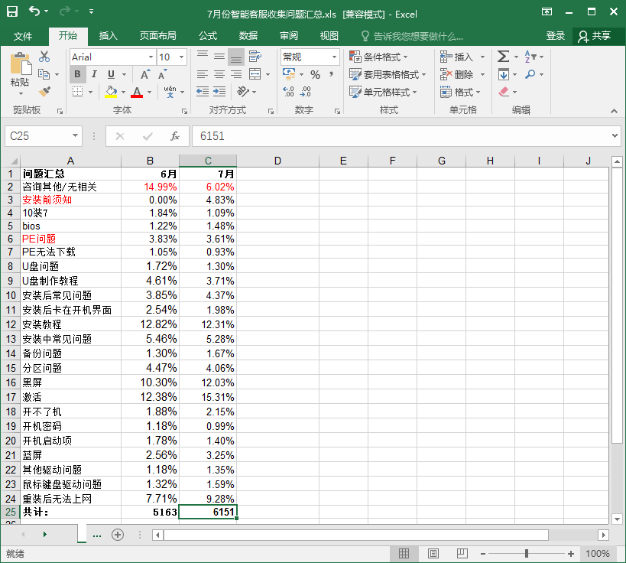Switch to the 公式 ribbon tab
The height and width of the screenshot is (563, 626).
click(208, 36)
